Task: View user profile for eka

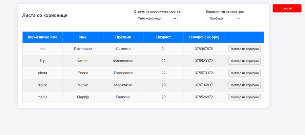Action: (x=244, y=49)
